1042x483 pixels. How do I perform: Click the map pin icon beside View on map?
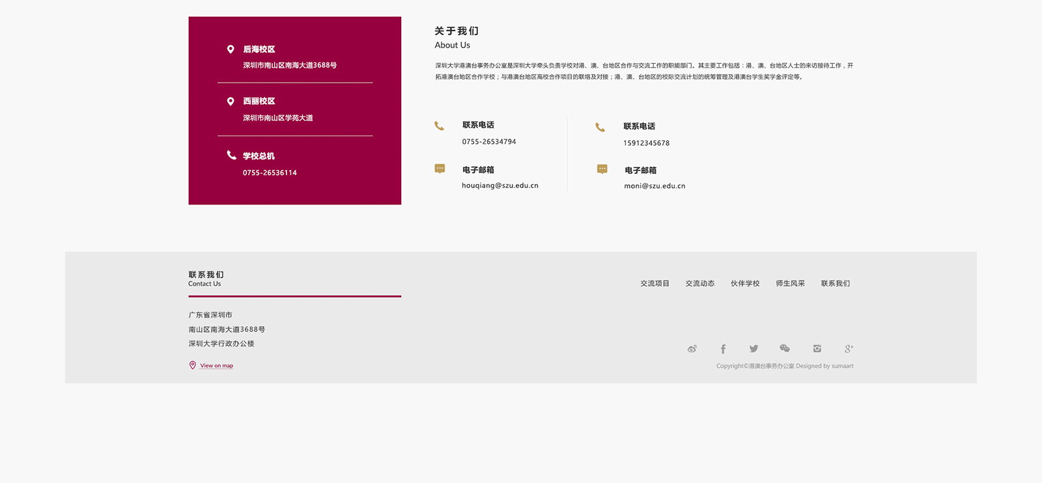pos(193,365)
